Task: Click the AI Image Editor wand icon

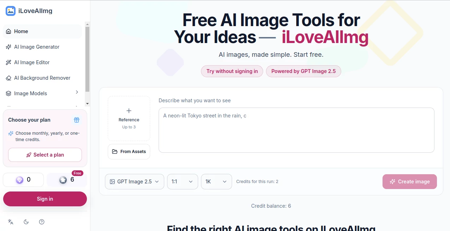Action: click(9, 62)
